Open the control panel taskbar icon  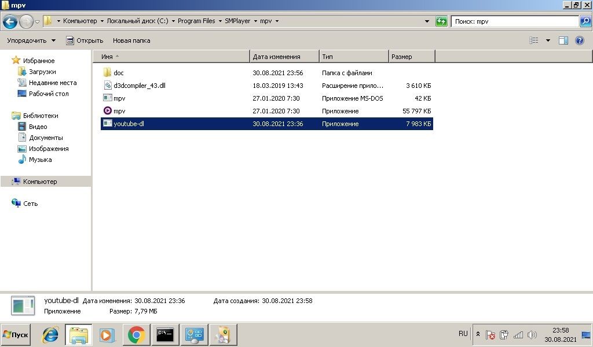pyautogui.click(x=194, y=335)
